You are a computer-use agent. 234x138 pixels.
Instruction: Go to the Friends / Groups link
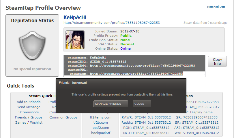[x=29, y=117]
